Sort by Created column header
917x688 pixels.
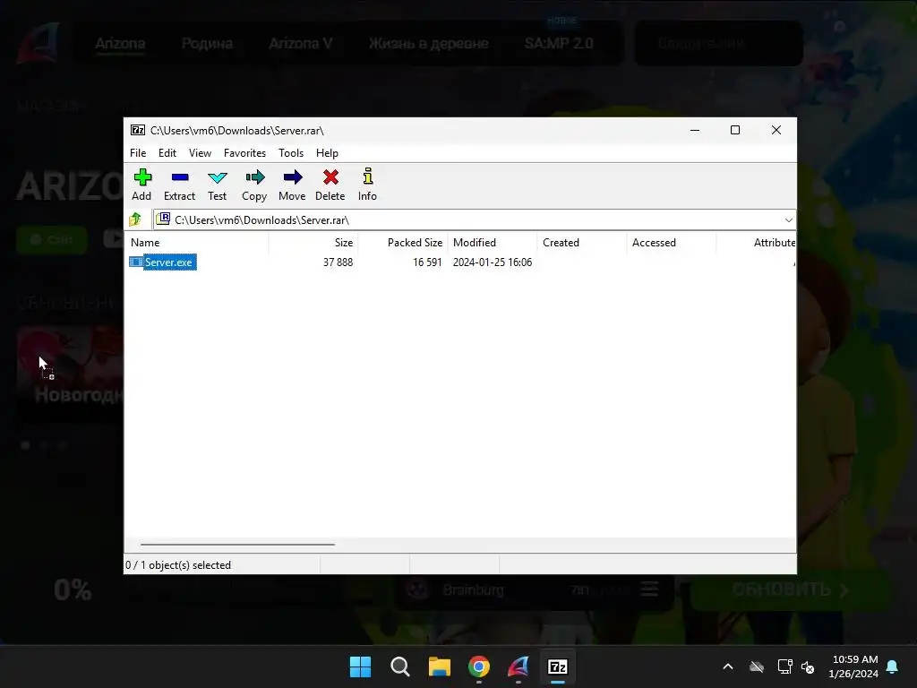[582, 242]
